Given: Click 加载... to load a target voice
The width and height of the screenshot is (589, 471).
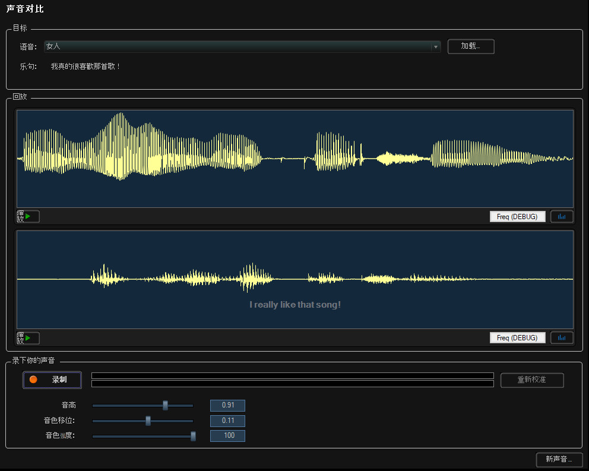Looking at the screenshot, I should (470, 46).
